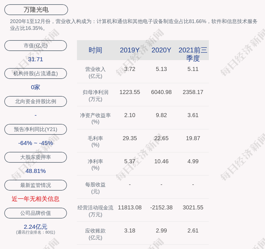Click the 2019Y revenue value 3.72
265x249 pixels.
130,69
